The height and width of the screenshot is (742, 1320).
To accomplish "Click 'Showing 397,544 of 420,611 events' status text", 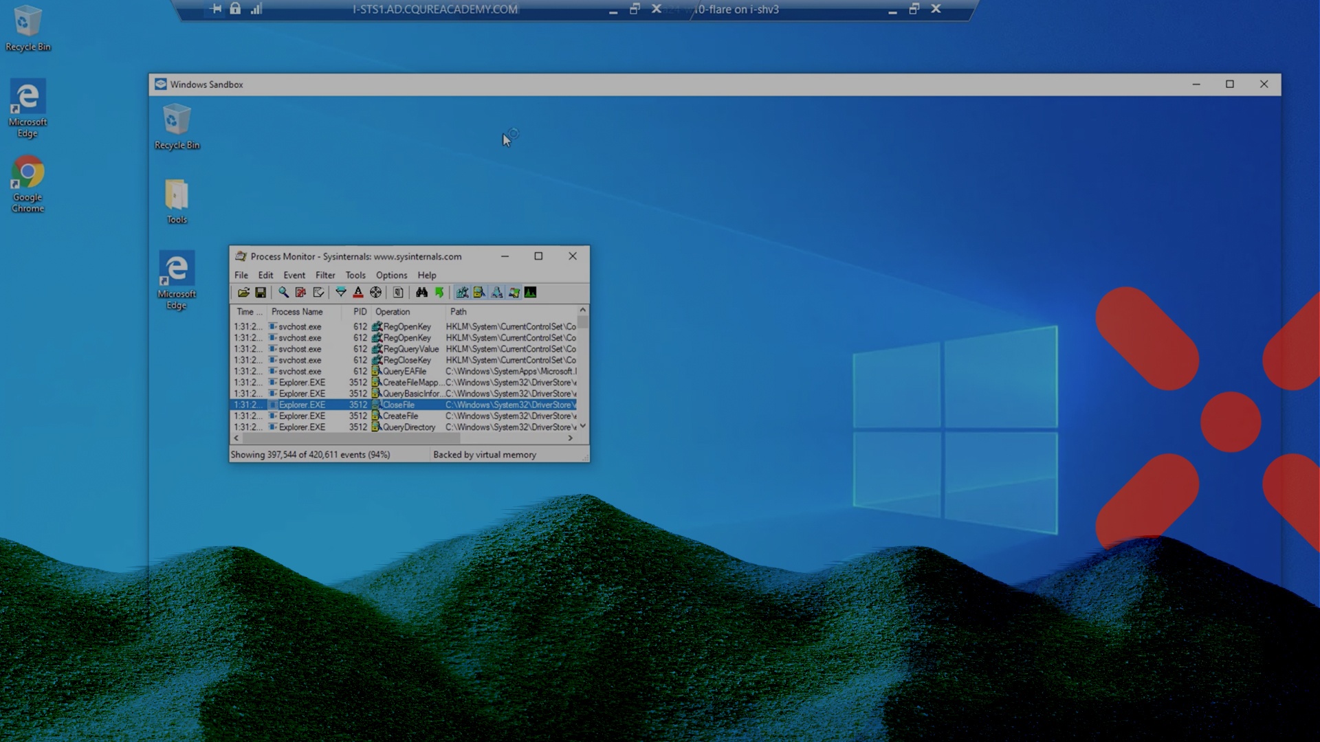I will pos(310,455).
